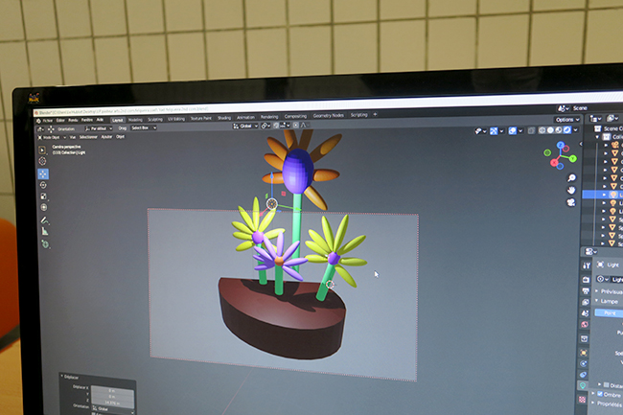623x415 pixels.
Task: Toggle camera view with the camera icon
Action: point(571,202)
